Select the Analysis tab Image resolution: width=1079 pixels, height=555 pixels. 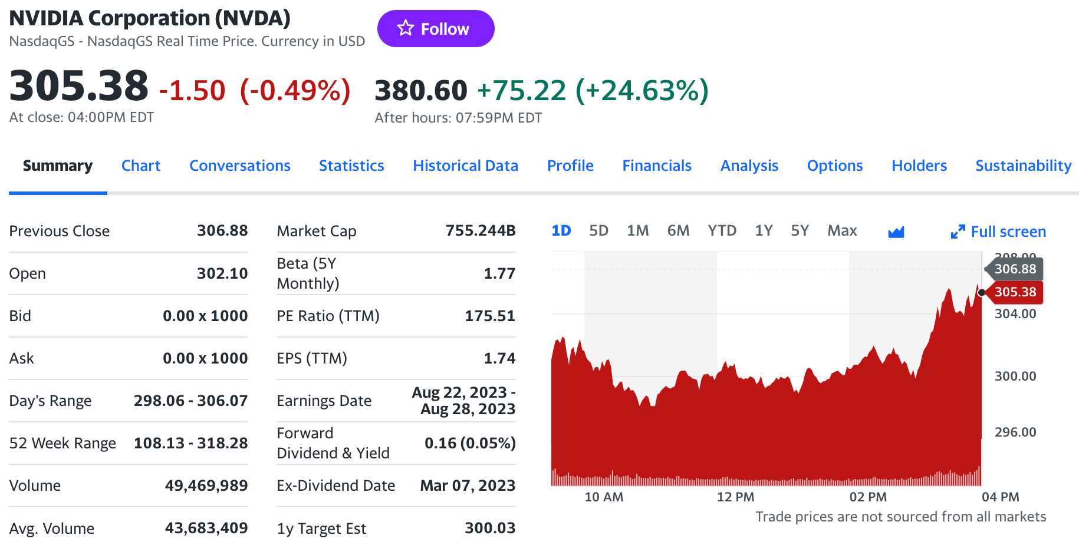[749, 166]
